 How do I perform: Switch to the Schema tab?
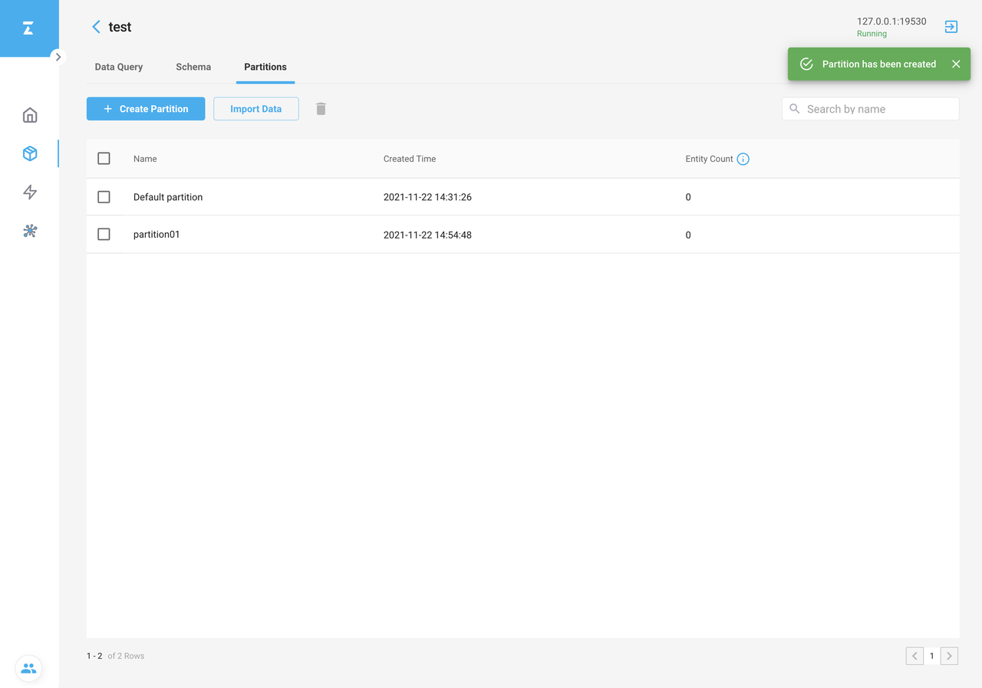[193, 67]
